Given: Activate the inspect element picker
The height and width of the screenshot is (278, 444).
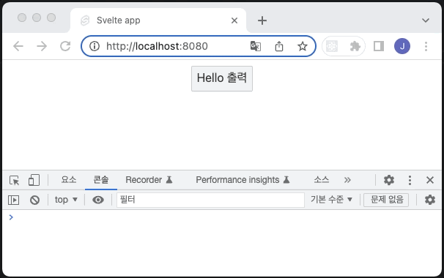Looking at the screenshot, I should (14, 180).
